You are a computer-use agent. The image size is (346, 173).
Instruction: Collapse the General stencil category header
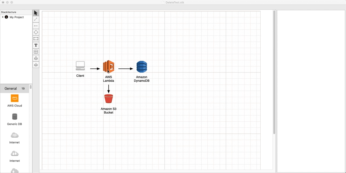[x=11, y=88]
